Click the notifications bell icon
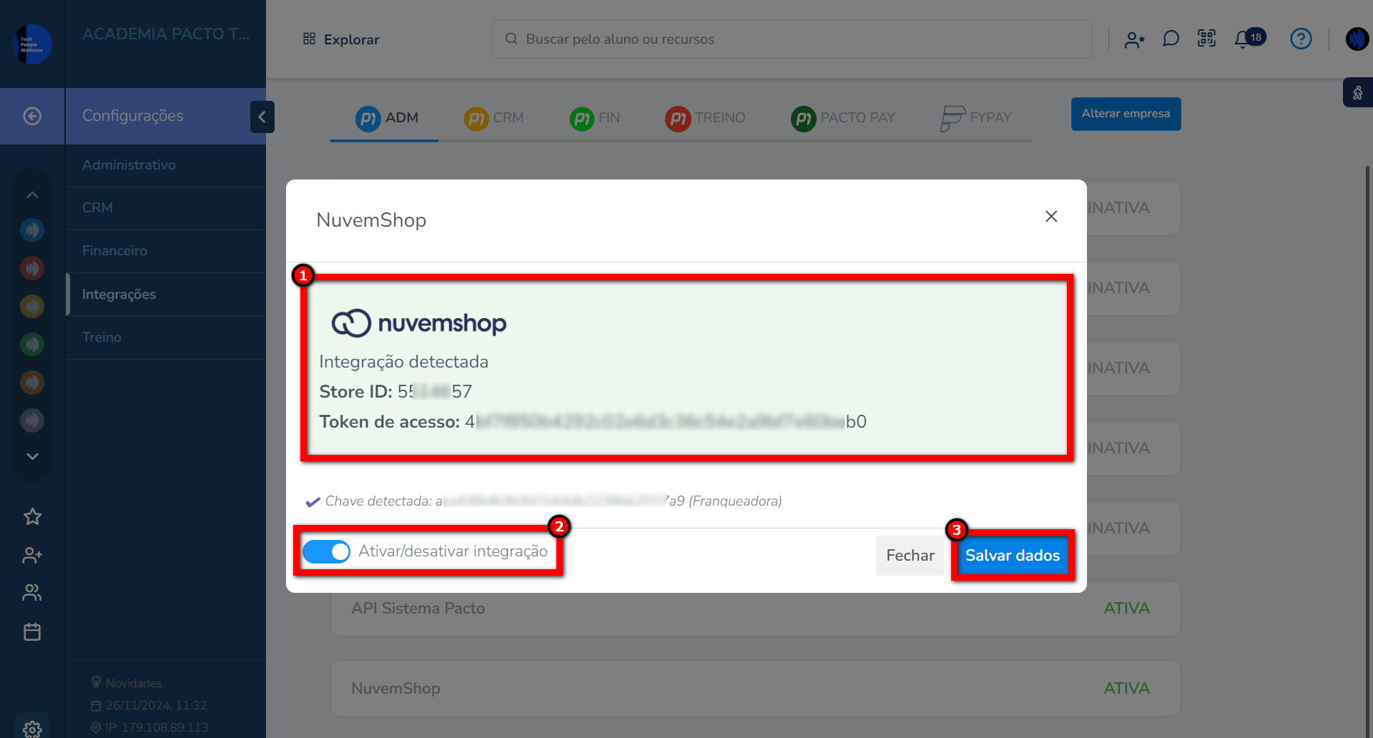Viewport: 1373px width, 738px height. coord(1243,39)
